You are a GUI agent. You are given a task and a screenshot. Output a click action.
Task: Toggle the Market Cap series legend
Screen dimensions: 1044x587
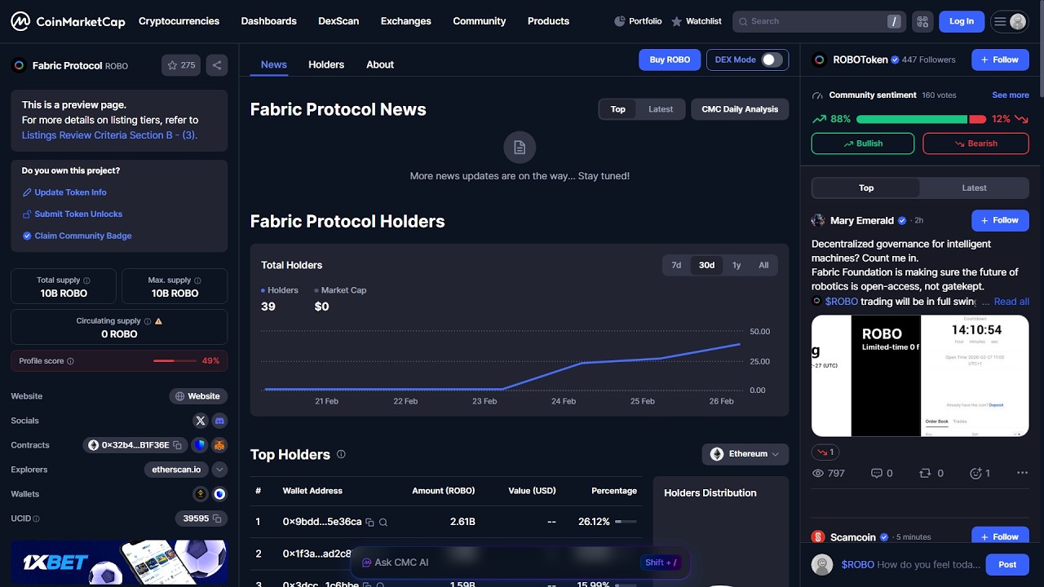click(341, 290)
